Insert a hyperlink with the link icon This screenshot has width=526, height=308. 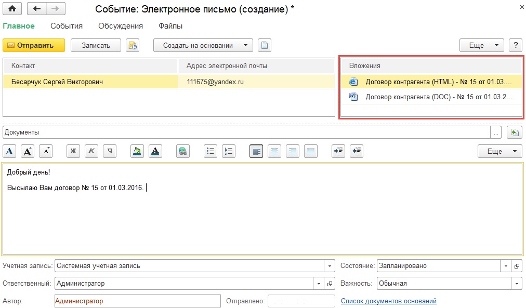[183, 151]
